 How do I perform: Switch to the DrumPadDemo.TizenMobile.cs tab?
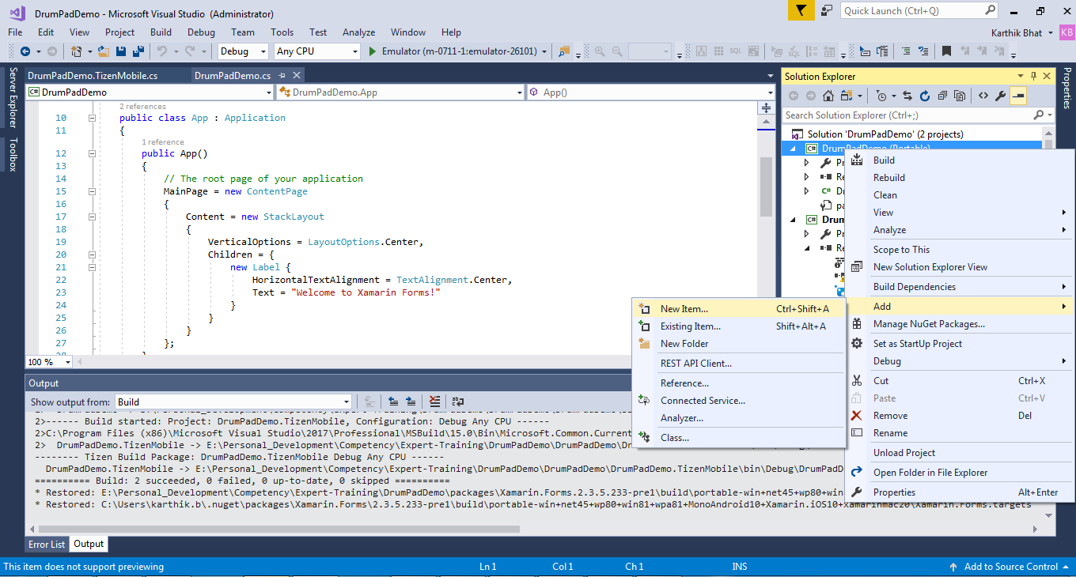(93, 76)
